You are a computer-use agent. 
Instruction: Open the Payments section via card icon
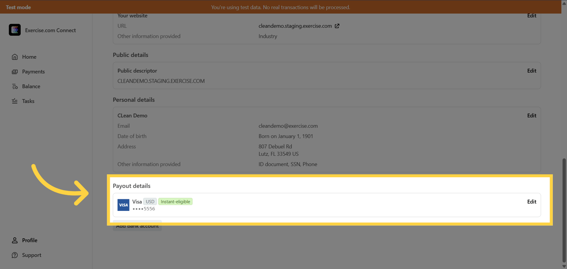click(x=15, y=71)
